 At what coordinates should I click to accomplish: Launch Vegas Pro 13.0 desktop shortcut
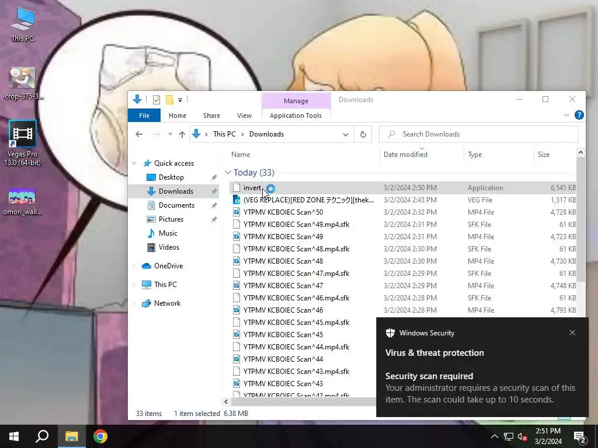click(23, 143)
